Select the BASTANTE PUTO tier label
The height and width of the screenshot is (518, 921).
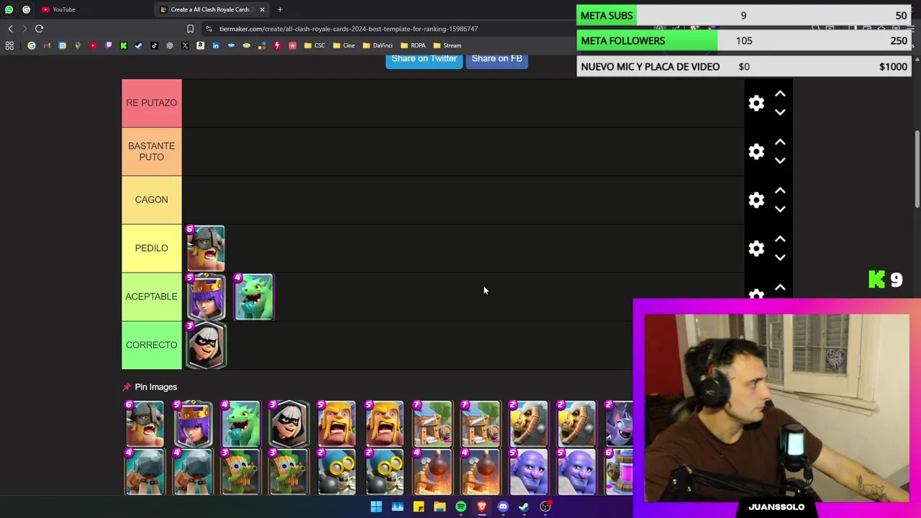151,151
